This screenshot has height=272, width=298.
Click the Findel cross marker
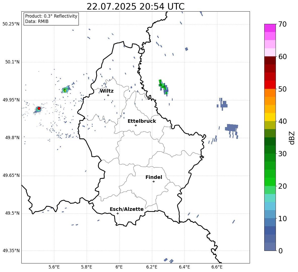[x=154, y=182]
